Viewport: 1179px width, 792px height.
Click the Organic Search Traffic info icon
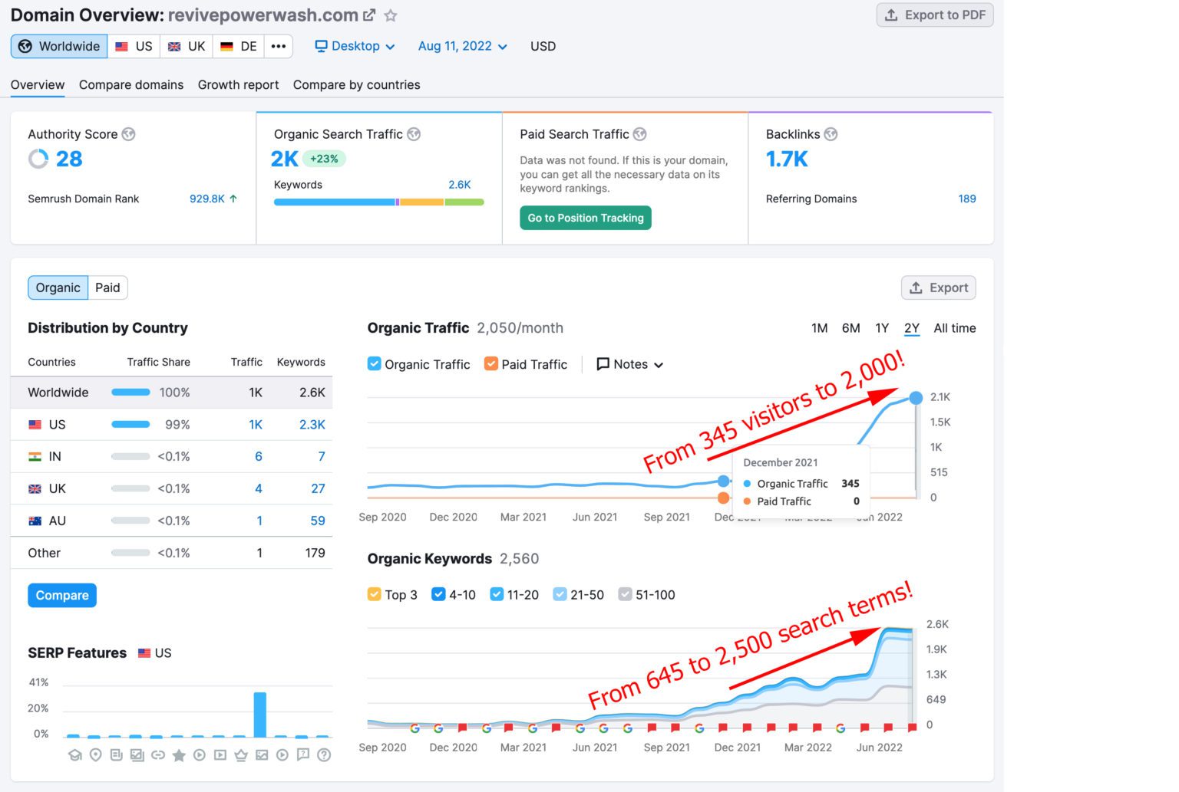[414, 134]
